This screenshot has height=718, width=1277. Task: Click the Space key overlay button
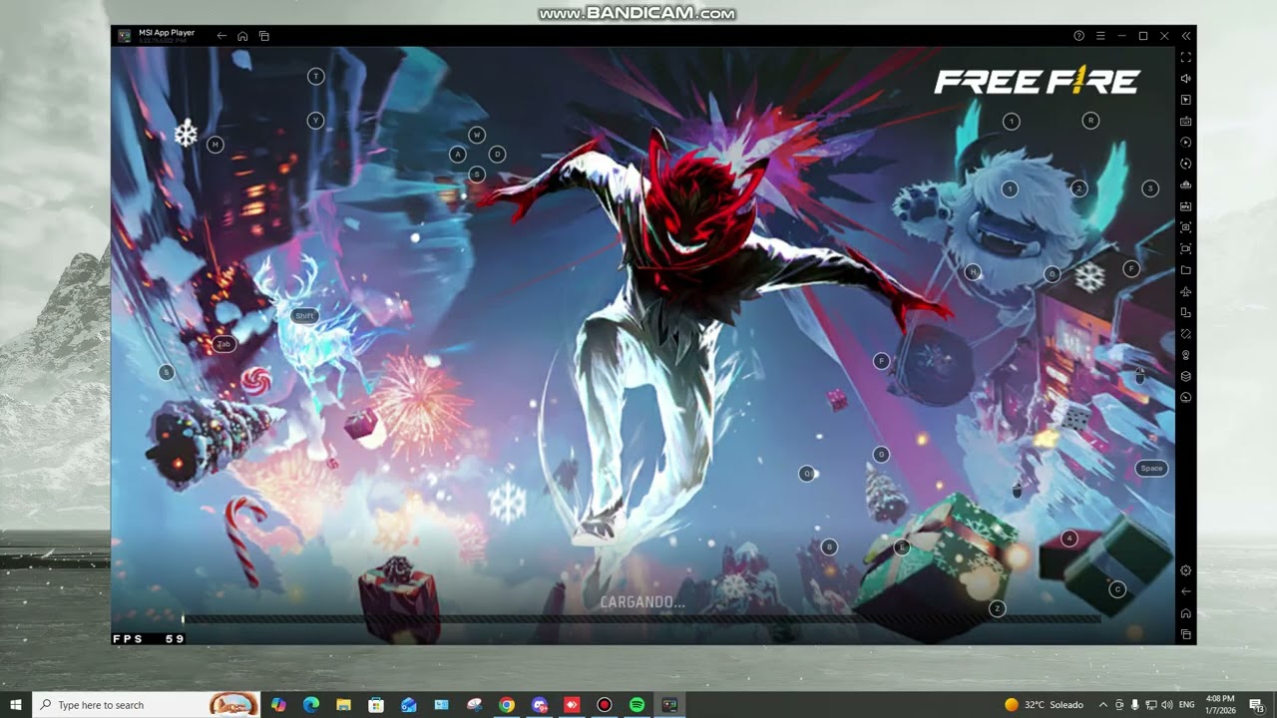point(1151,468)
